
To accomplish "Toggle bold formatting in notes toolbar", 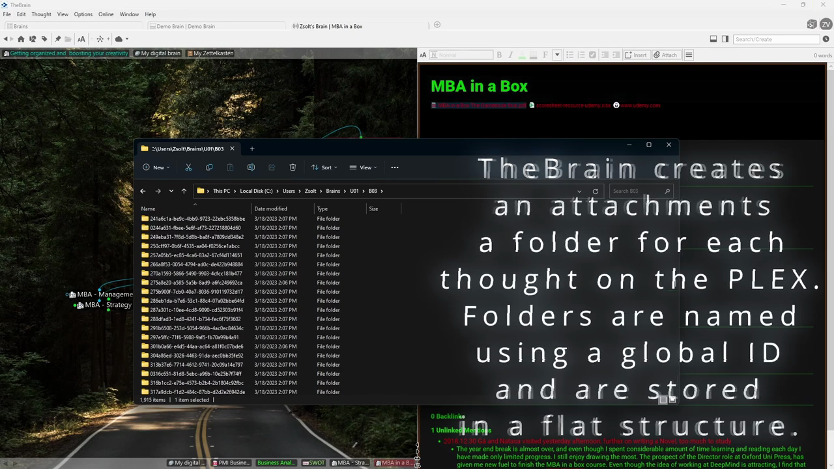I will pos(499,55).
